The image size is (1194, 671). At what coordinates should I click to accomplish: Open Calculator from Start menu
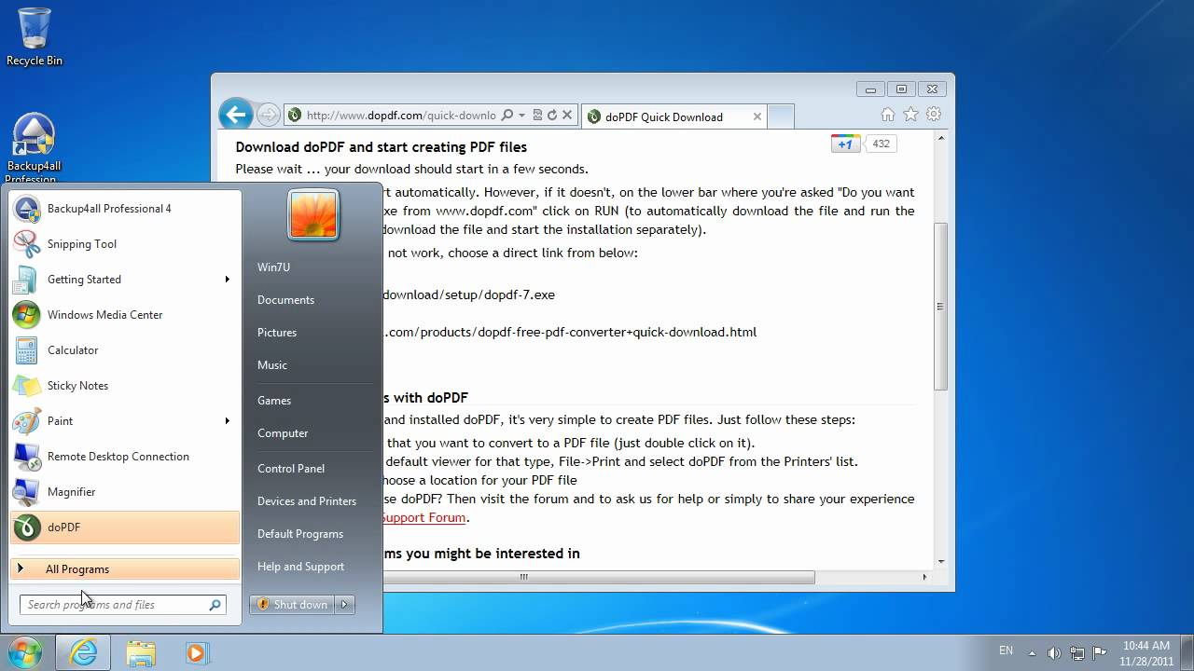(x=125, y=350)
